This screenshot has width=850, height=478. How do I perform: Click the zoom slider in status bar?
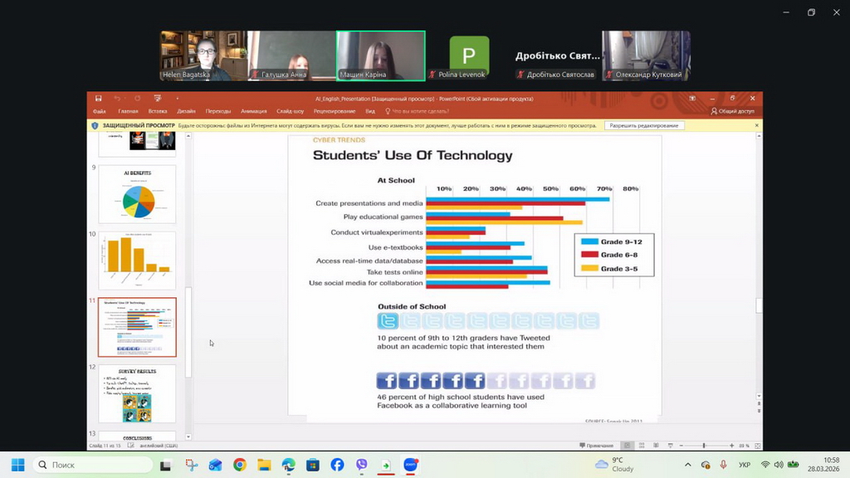point(704,446)
